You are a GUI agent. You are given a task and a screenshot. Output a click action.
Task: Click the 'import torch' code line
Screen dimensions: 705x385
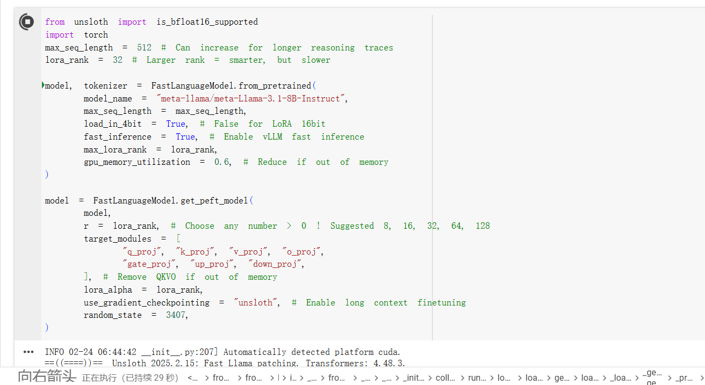(76, 35)
